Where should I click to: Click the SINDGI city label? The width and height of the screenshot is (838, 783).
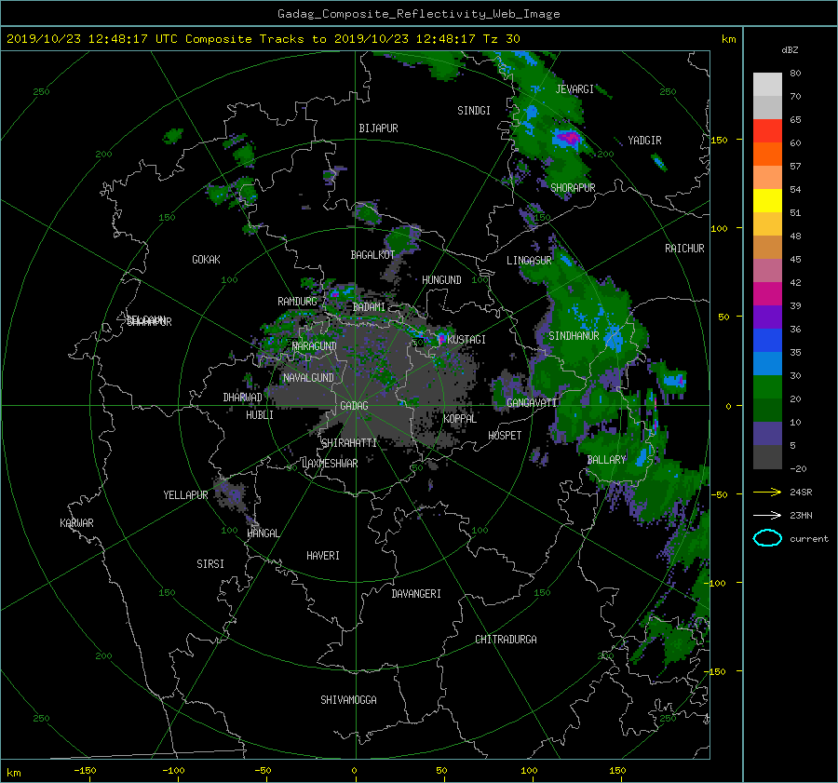(474, 111)
